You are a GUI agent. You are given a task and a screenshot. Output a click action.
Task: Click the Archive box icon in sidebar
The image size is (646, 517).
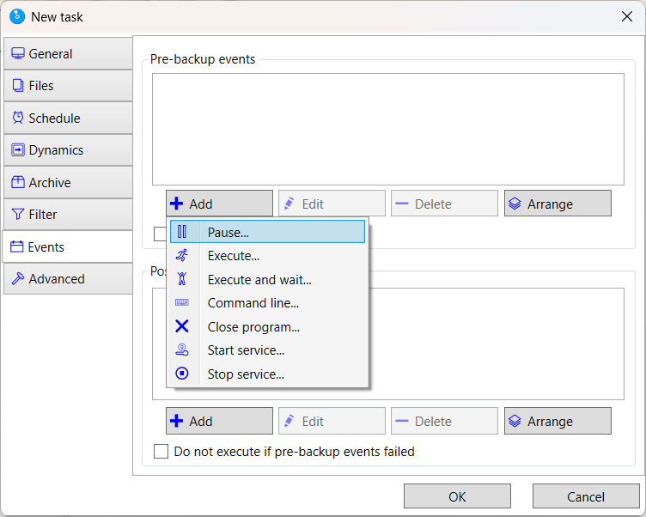pos(18,182)
